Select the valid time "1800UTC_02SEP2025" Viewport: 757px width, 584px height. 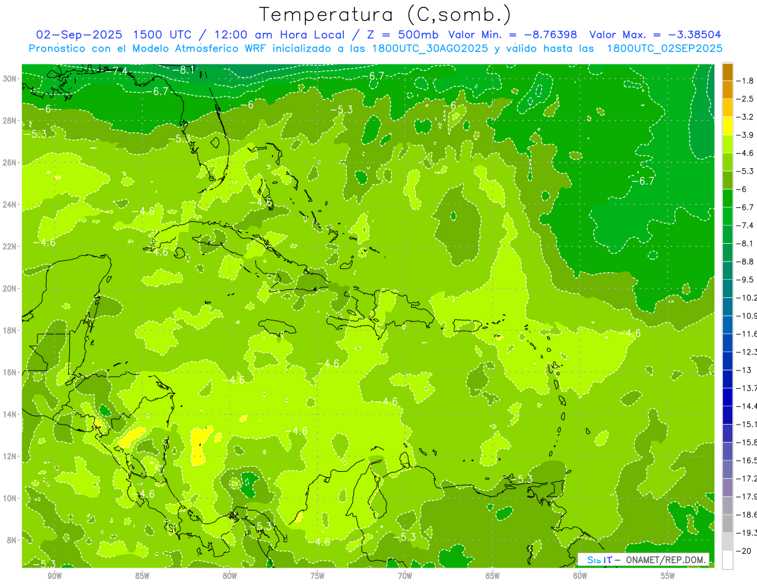[664, 48]
